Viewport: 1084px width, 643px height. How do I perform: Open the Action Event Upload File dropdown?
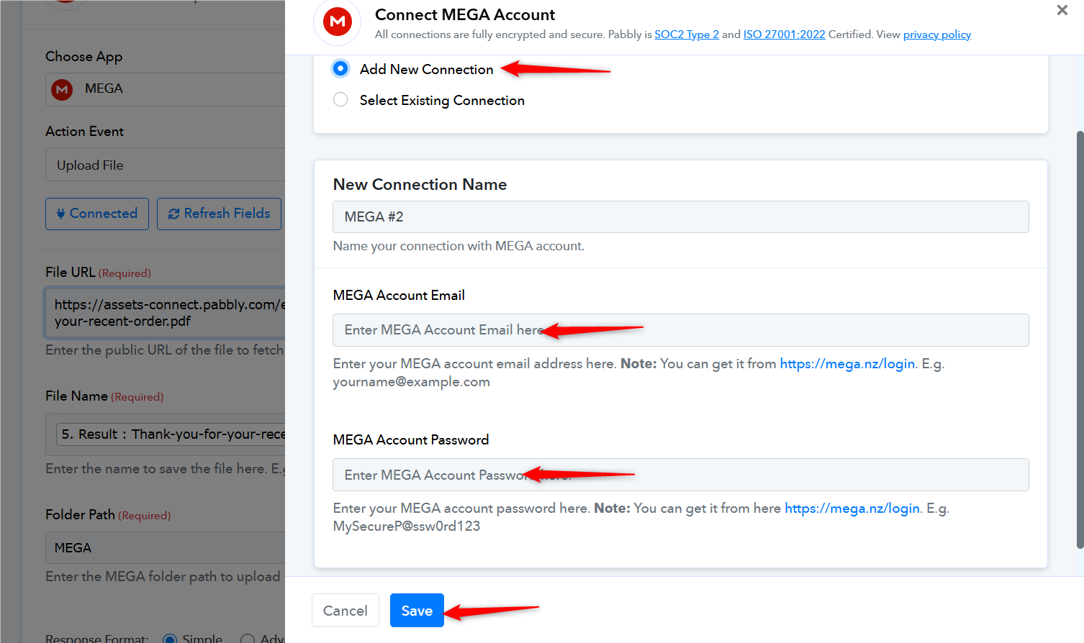coord(165,165)
